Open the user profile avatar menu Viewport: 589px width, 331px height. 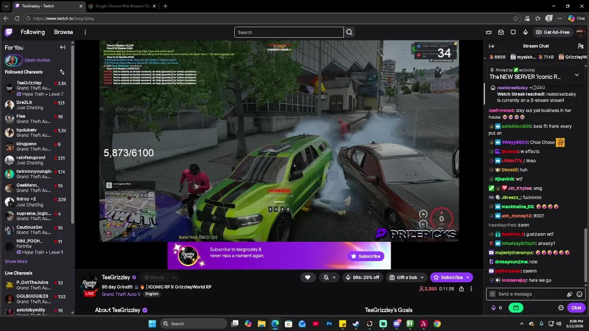(580, 32)
